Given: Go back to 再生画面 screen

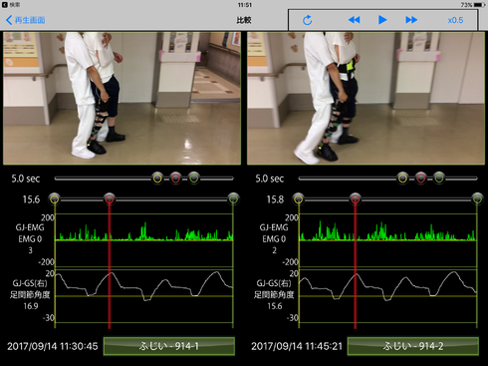Looking at the screenshot, I should (x=26, y=20).
